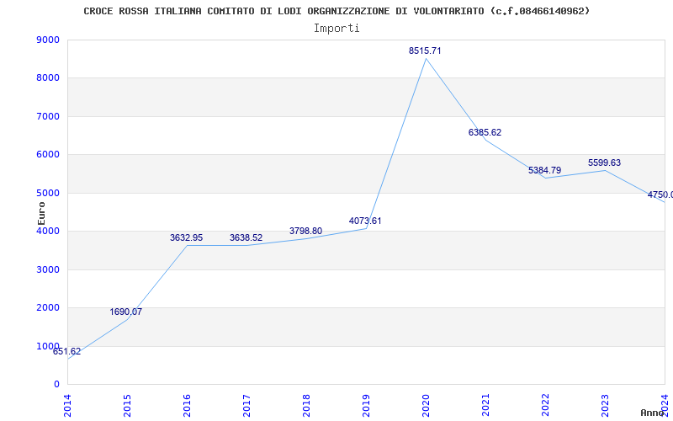Viewport: 673px width, 421px height.
Task: Click the 0 y-axis tick label
Action: (56, 385)
